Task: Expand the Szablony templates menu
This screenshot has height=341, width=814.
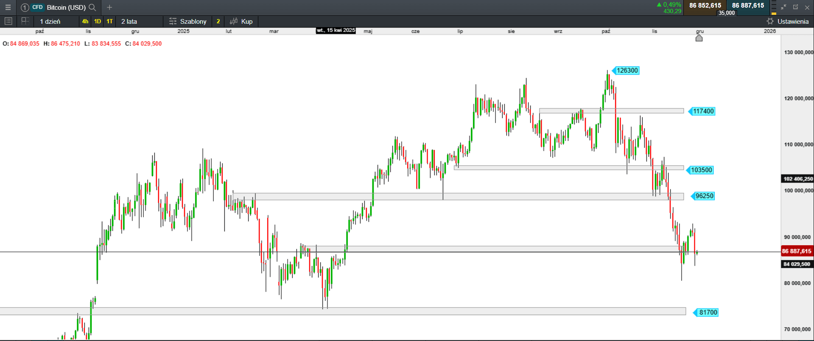Action: [187, 21]
